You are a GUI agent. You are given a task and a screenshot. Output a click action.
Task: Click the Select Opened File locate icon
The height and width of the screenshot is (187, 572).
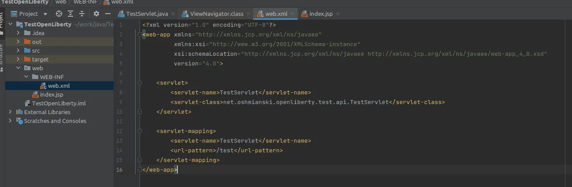click(x=59, y=14)
